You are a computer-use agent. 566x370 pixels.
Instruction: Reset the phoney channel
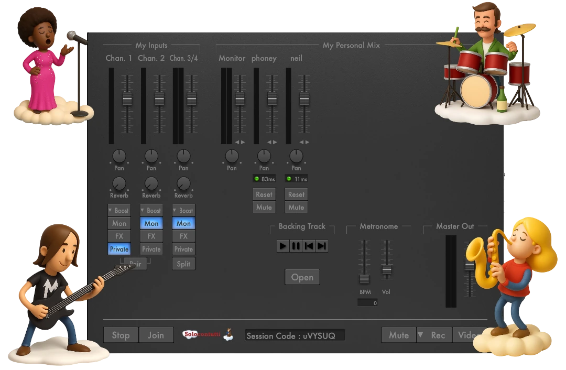coord(264,194)
